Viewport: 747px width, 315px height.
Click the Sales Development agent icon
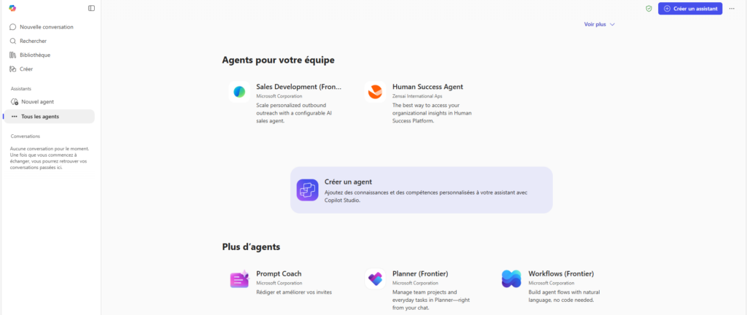click(x=239, y=92)
